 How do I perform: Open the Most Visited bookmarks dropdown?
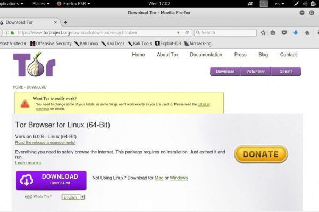tap(13, 43)
